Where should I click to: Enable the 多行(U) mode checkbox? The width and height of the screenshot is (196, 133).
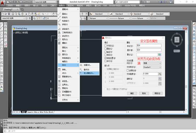tap(105, 61)
